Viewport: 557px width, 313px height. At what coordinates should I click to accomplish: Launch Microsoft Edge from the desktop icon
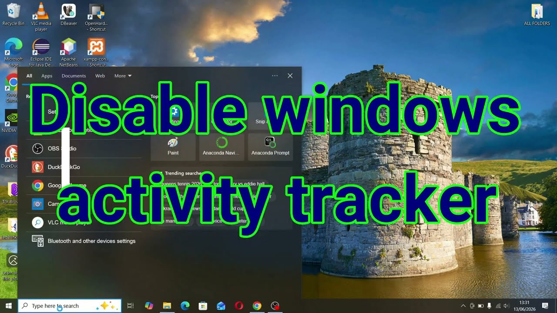click(13, 53)
